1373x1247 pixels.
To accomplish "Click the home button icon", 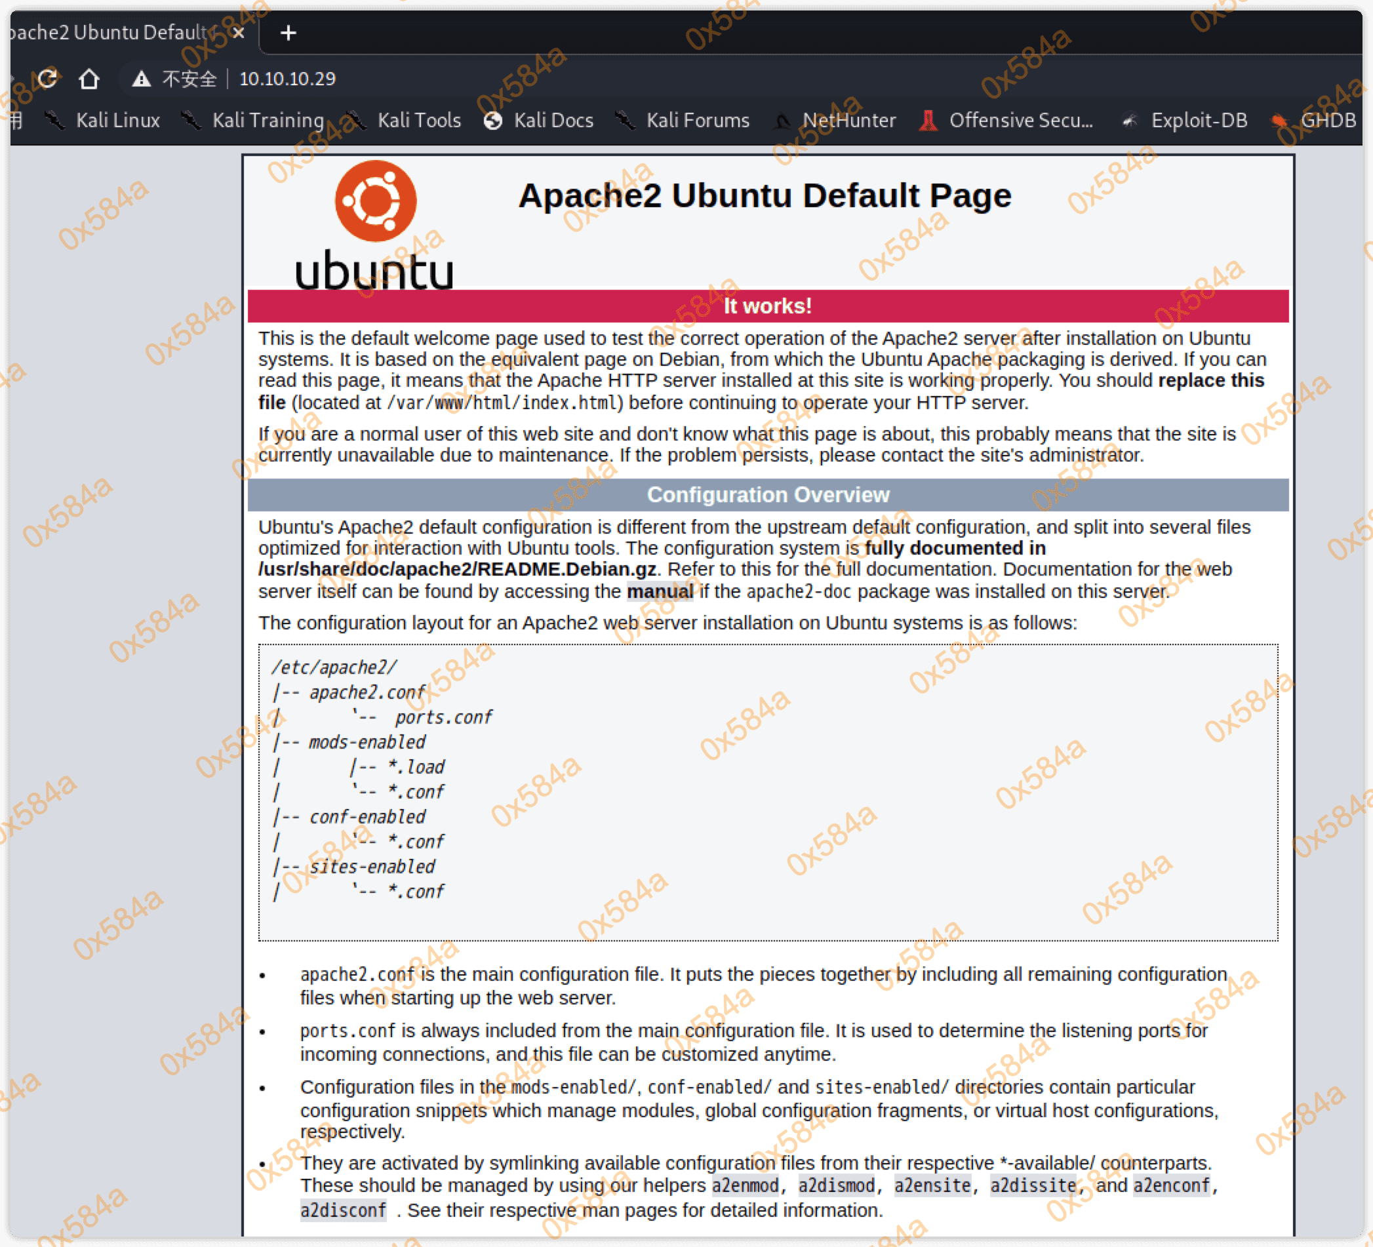I will coord(89,79).
